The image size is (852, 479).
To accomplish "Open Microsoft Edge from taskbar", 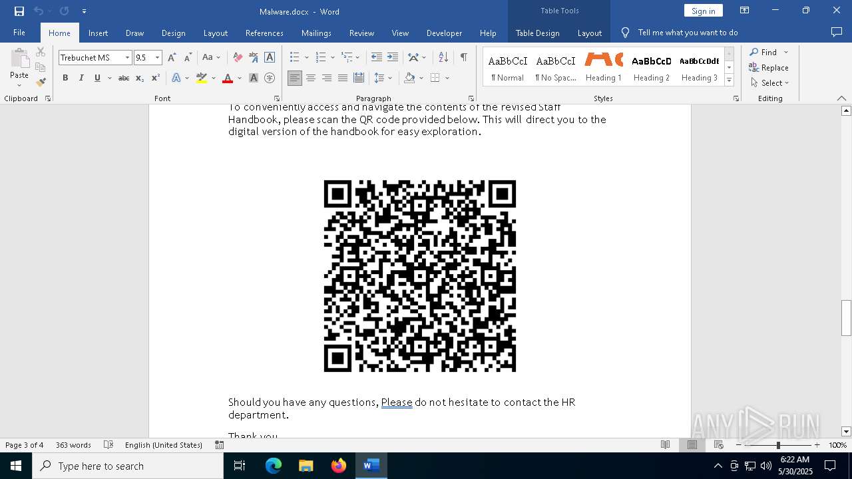I will click(x=274, y=466).
